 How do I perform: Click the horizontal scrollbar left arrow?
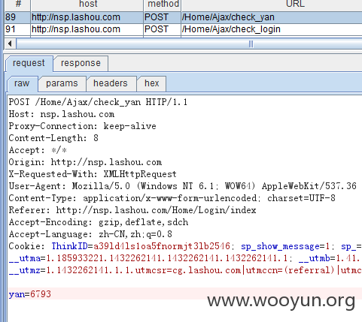tap(11, 44)
